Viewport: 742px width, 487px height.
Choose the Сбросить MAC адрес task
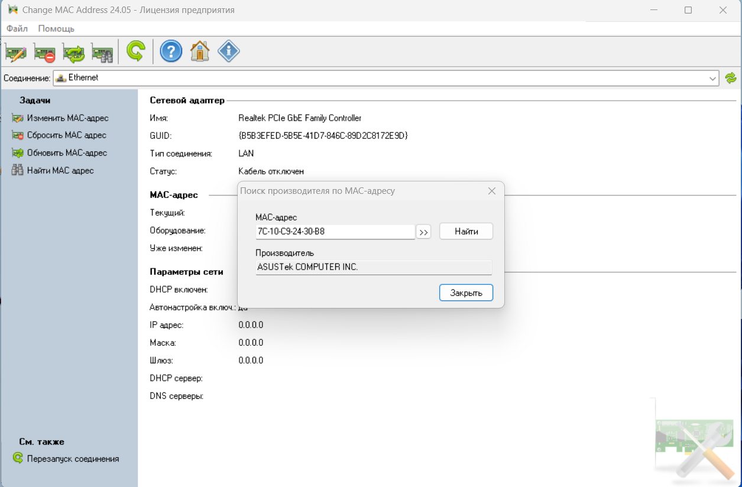pos(67,135)
